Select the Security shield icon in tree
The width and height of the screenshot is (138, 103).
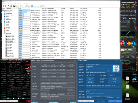point(5,29)
